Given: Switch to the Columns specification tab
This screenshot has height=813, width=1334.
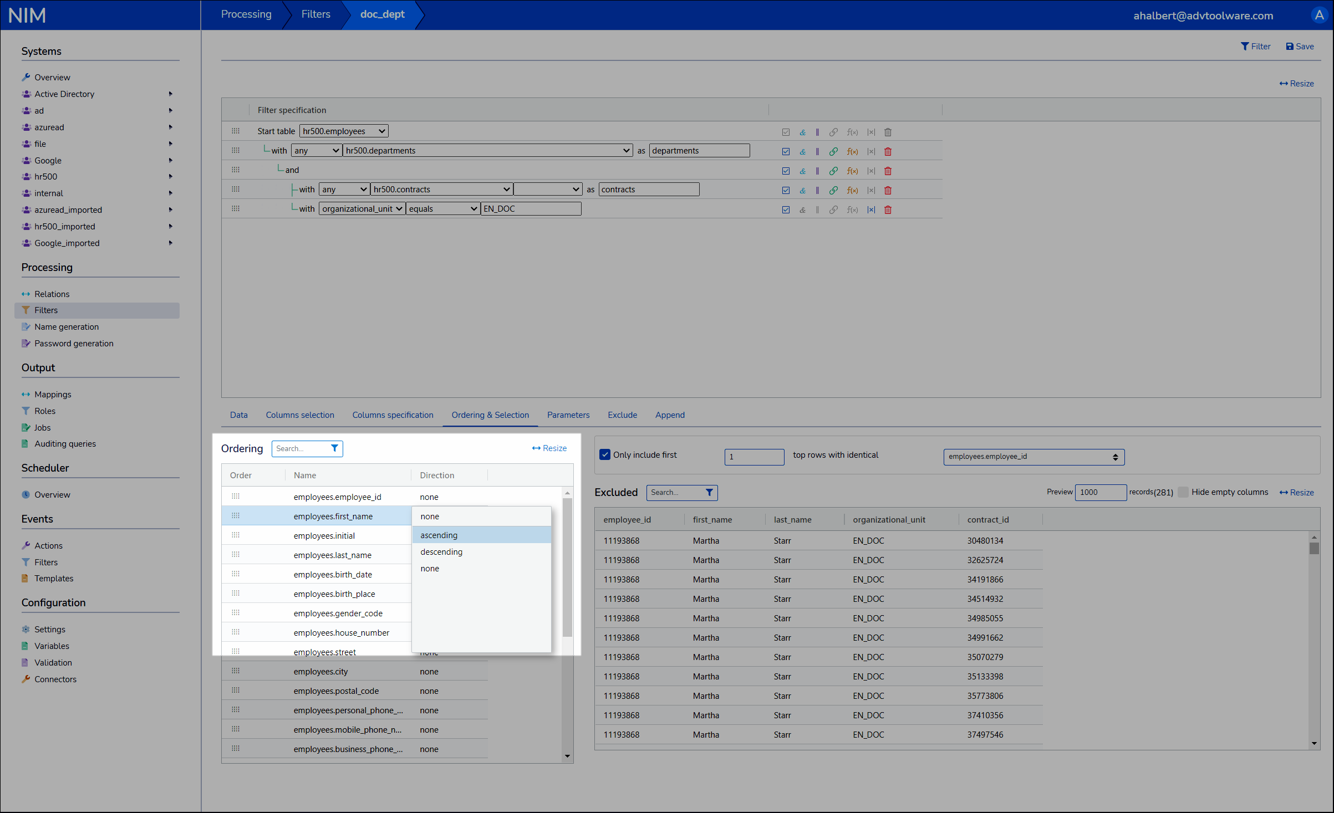Looking at the screenshot, I should (393, 415).
